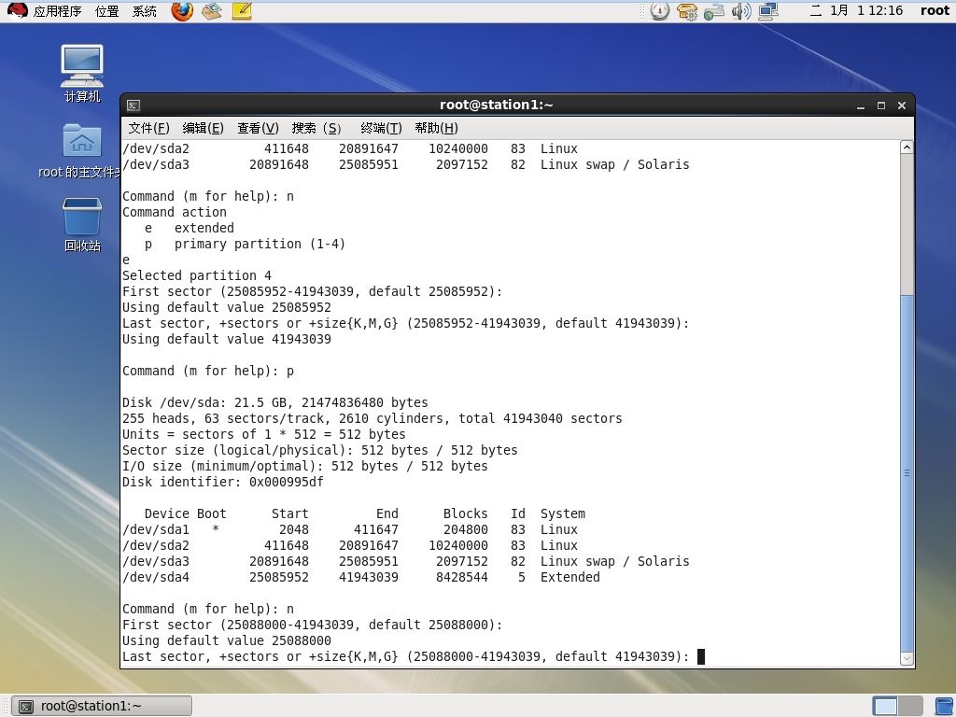The image size is (956, 717).
Task: Click the bug report tray icon
Action: [686, 11]
